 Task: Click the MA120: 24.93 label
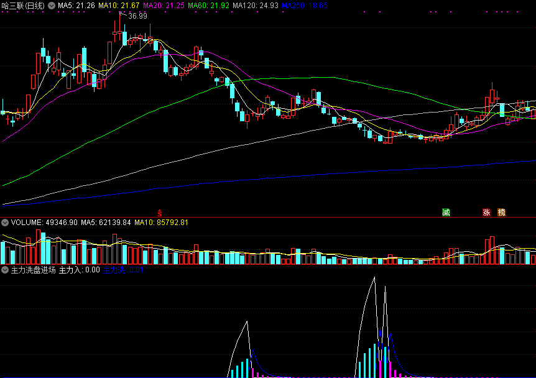(256, 6)
